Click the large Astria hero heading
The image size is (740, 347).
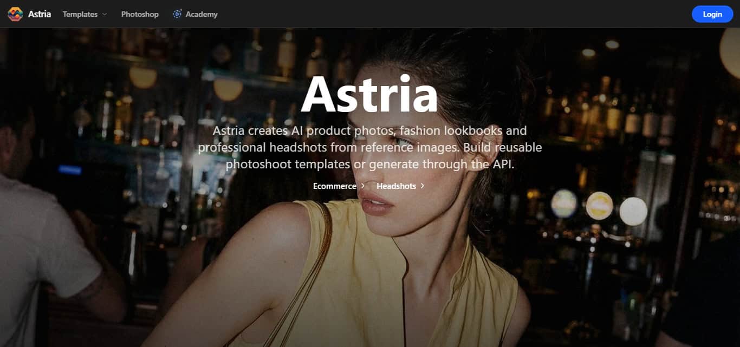click(369, 94)
